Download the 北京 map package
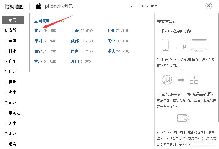The image size is (219, 149). (x=38, y=30)
